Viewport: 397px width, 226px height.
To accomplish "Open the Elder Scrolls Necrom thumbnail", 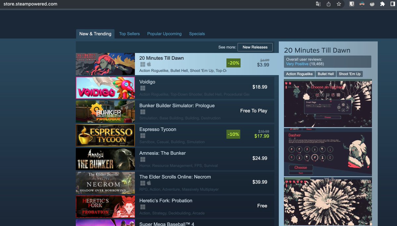I will click(105, 183).
